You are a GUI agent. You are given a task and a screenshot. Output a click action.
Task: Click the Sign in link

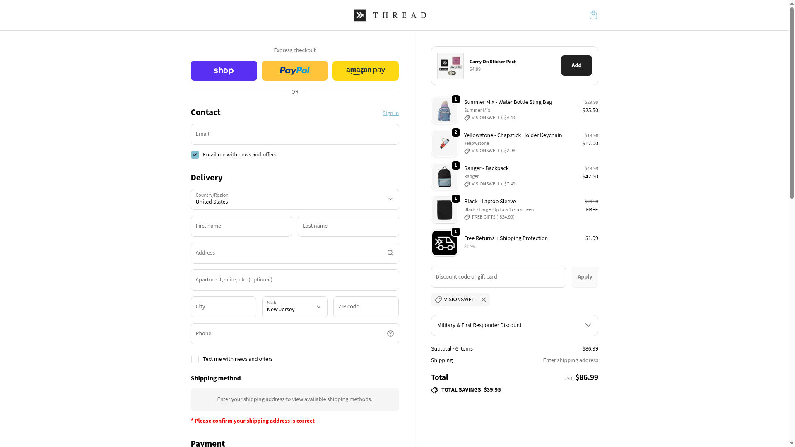coord(390,113)
